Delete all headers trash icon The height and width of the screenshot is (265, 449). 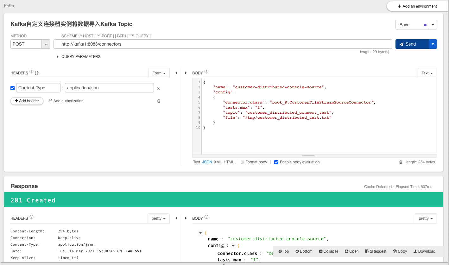159,101
